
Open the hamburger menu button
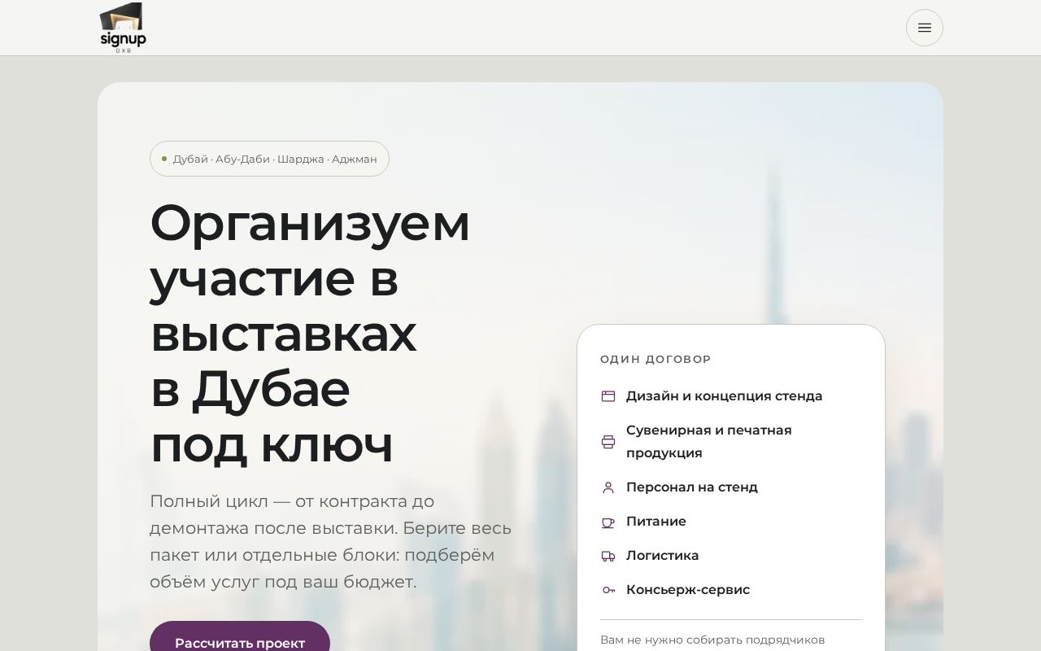(925, 28)
